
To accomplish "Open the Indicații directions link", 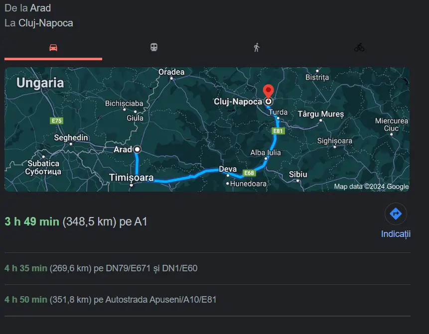I will click(396, 234).
